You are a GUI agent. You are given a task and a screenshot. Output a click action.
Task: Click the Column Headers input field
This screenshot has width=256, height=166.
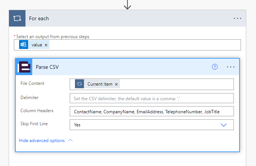(151, 111)
